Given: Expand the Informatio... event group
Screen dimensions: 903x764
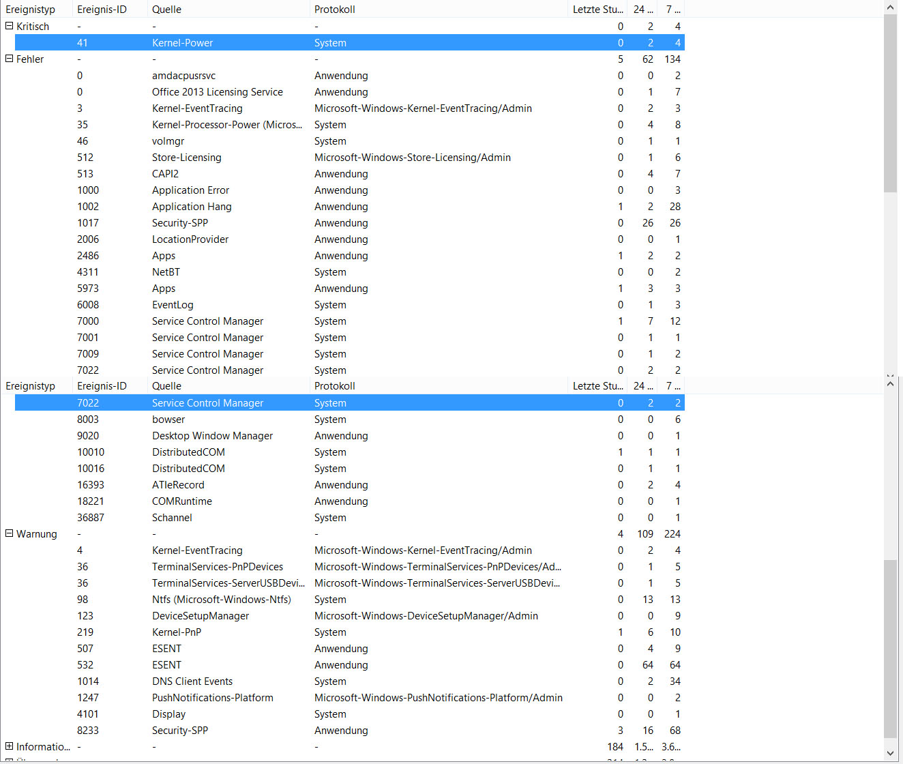Looking at the screenshot, I should coord(10,746).
